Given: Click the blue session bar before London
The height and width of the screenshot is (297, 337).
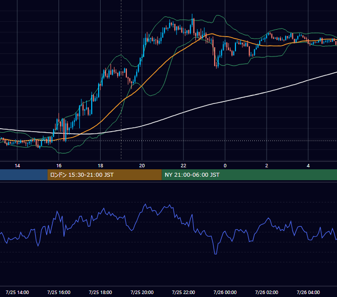Looking at the screenshot, I should click(x=24, y=175).
